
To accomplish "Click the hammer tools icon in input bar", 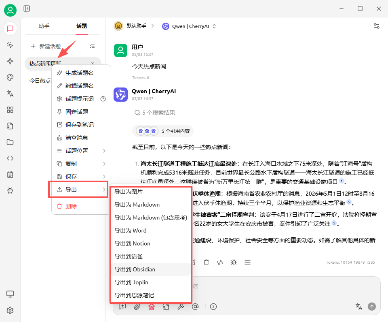I will pos(181,307).
